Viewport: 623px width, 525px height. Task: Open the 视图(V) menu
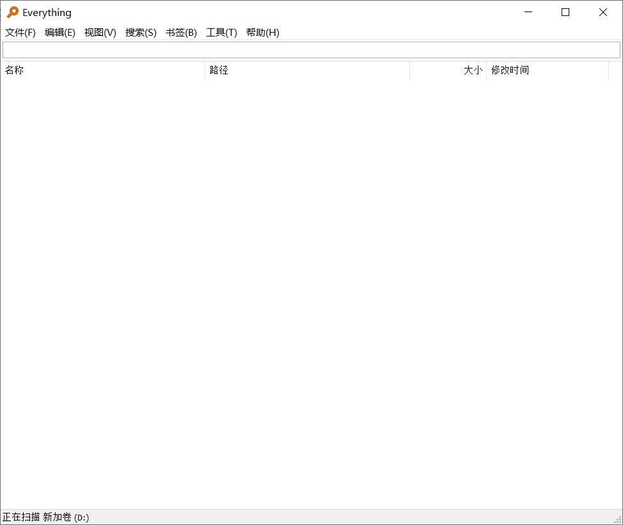100,32
